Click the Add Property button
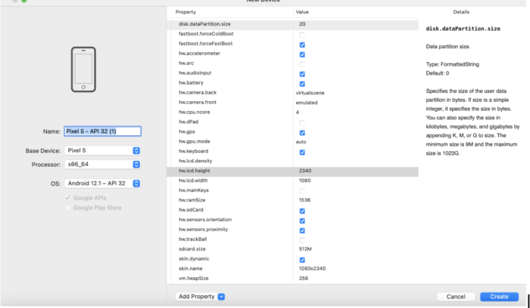The image size is (530, 308). point(195,297)
